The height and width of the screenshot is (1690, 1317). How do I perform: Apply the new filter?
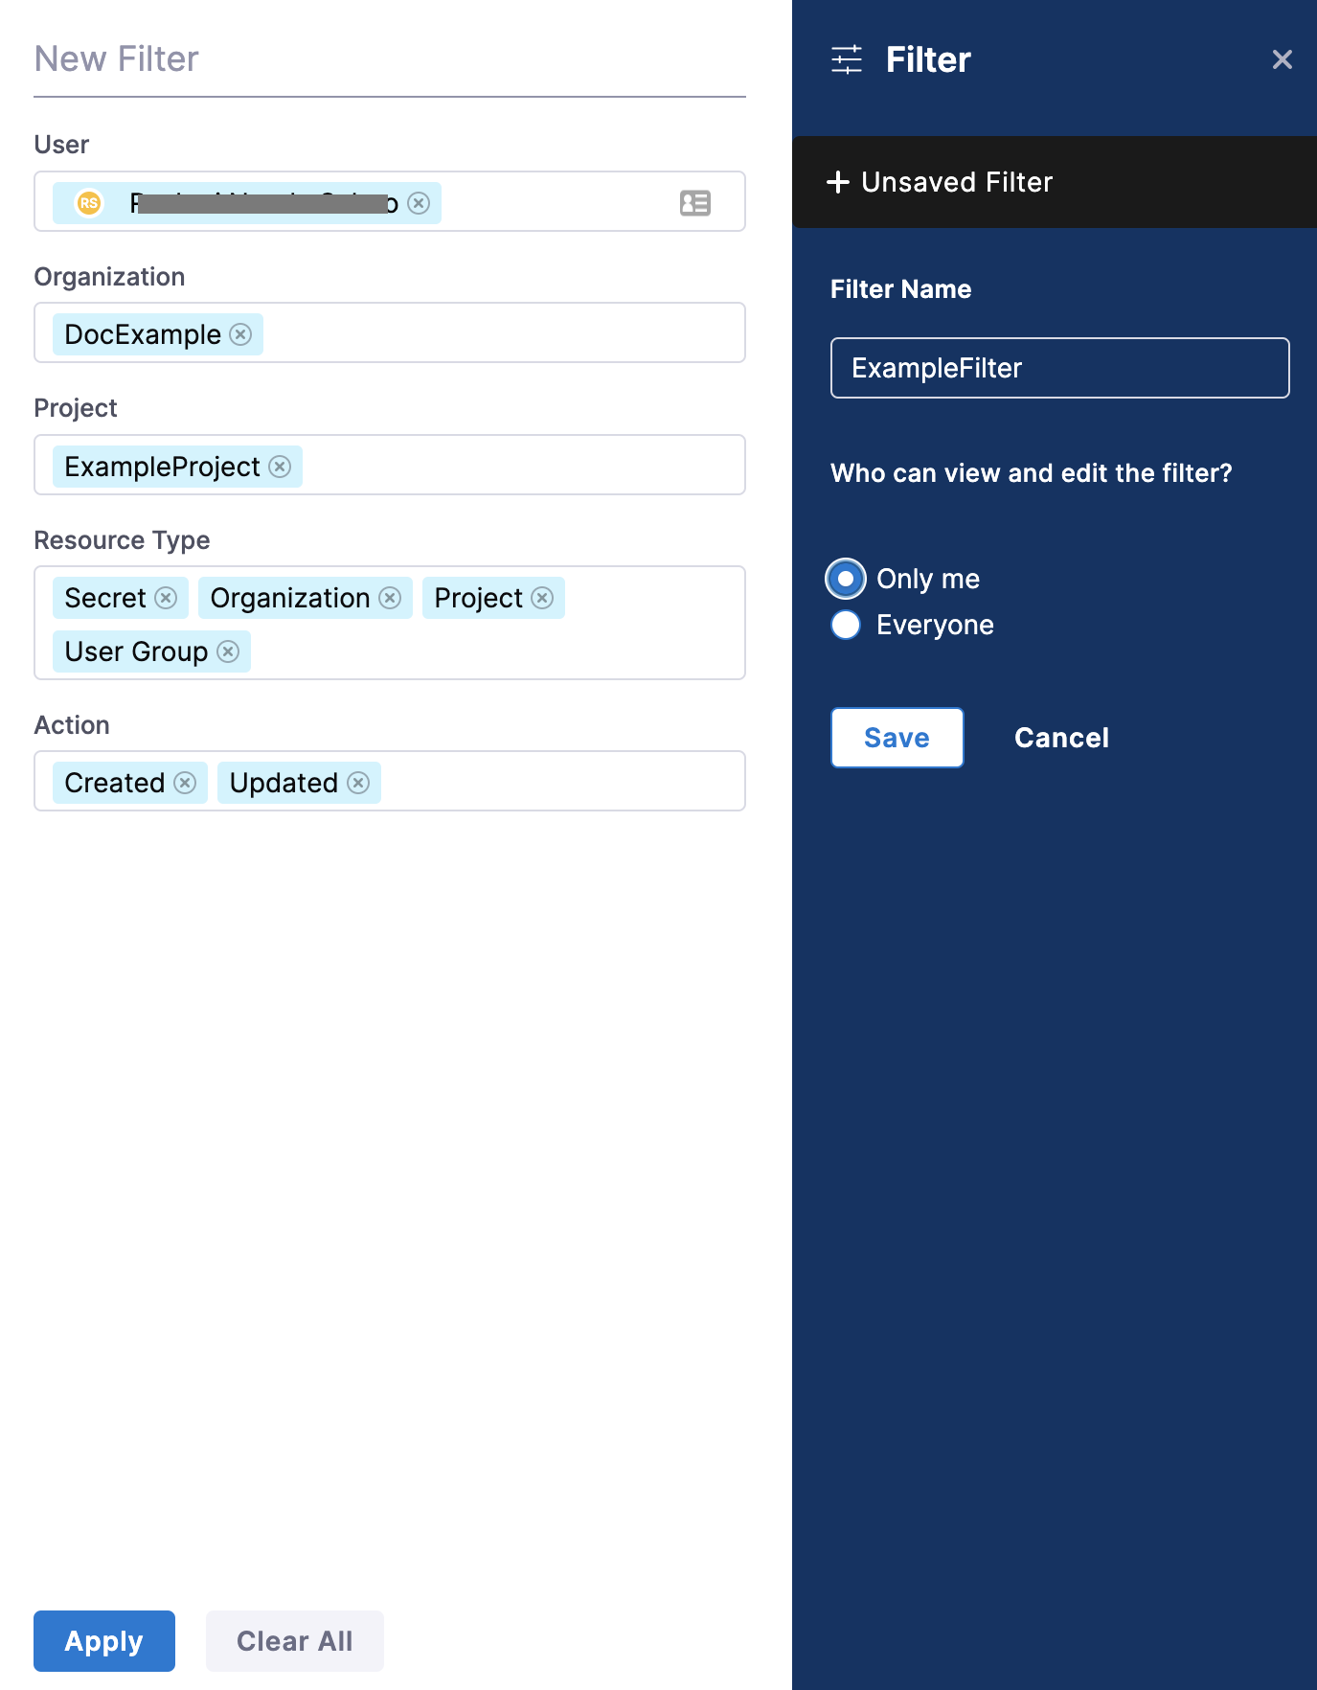point(104,1641)
